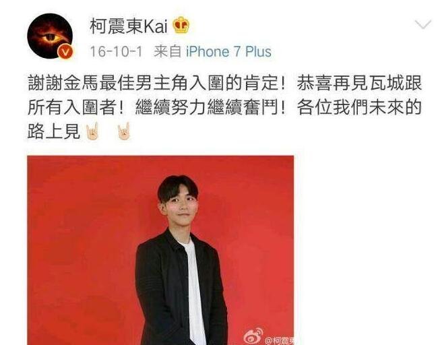Click the gold crown membership icon

(181, 25)
